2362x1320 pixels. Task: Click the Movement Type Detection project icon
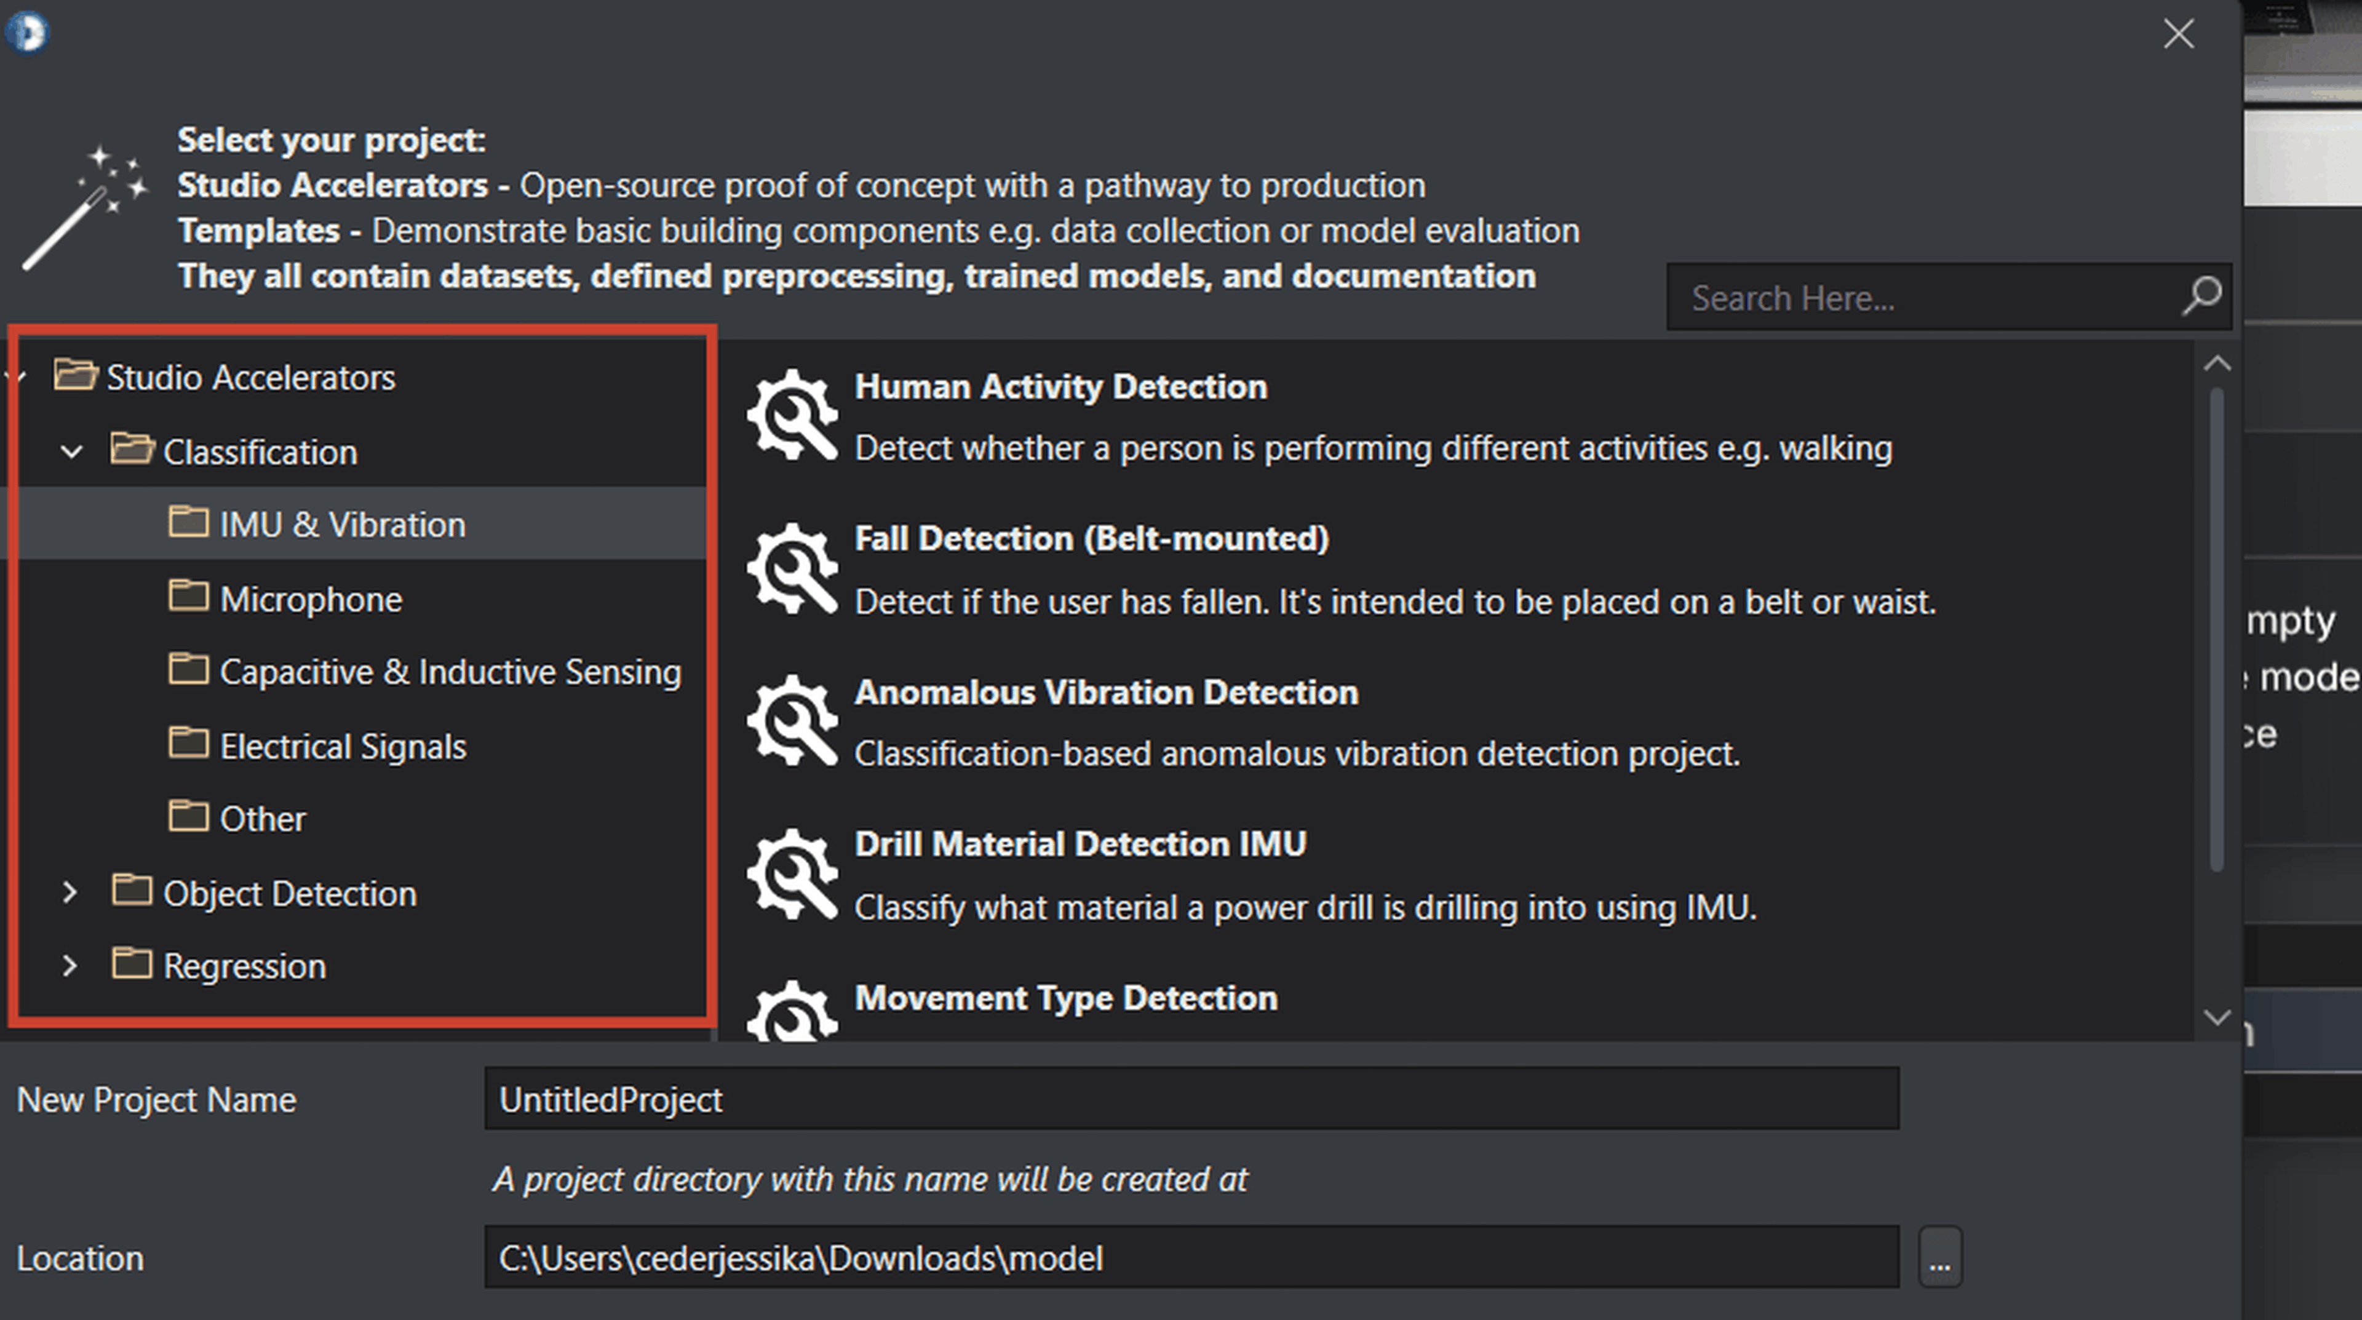coord(792,1010)
